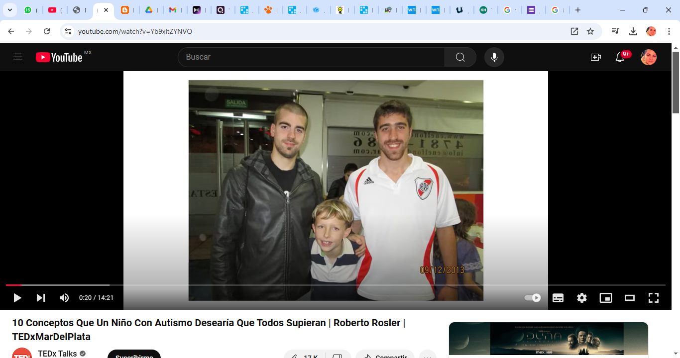Start voice search with microphone
This screenshot has height=358, width=680.
(x=494, y=57)
